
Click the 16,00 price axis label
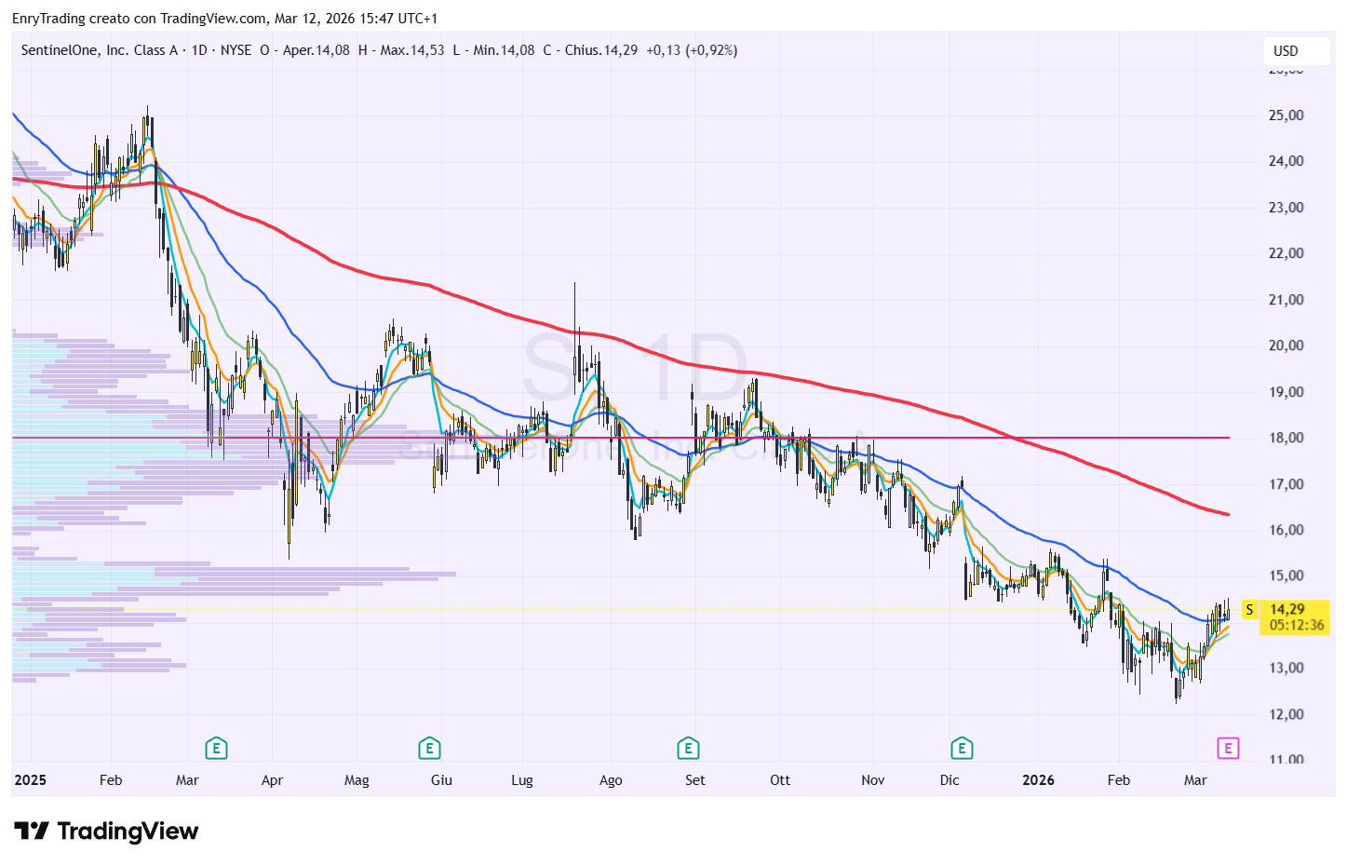coord(1286,530)
